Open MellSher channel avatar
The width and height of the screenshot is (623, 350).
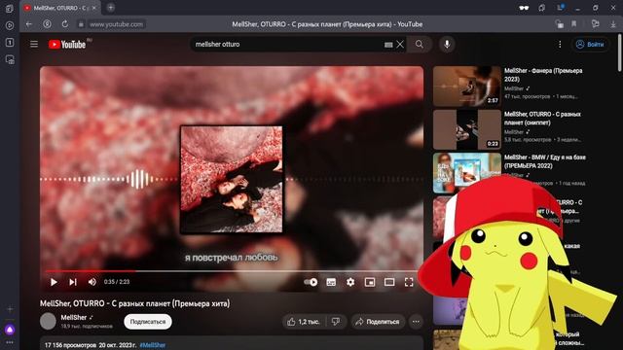pos(48,321)
